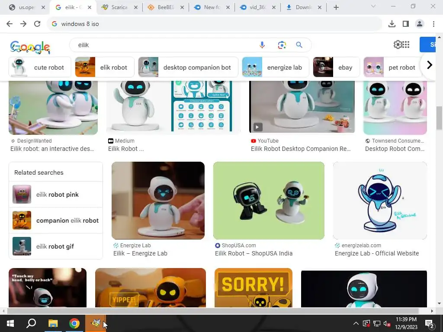Select the cute robot chip
This screenshot has width=443, height=332.
[40, 67]
